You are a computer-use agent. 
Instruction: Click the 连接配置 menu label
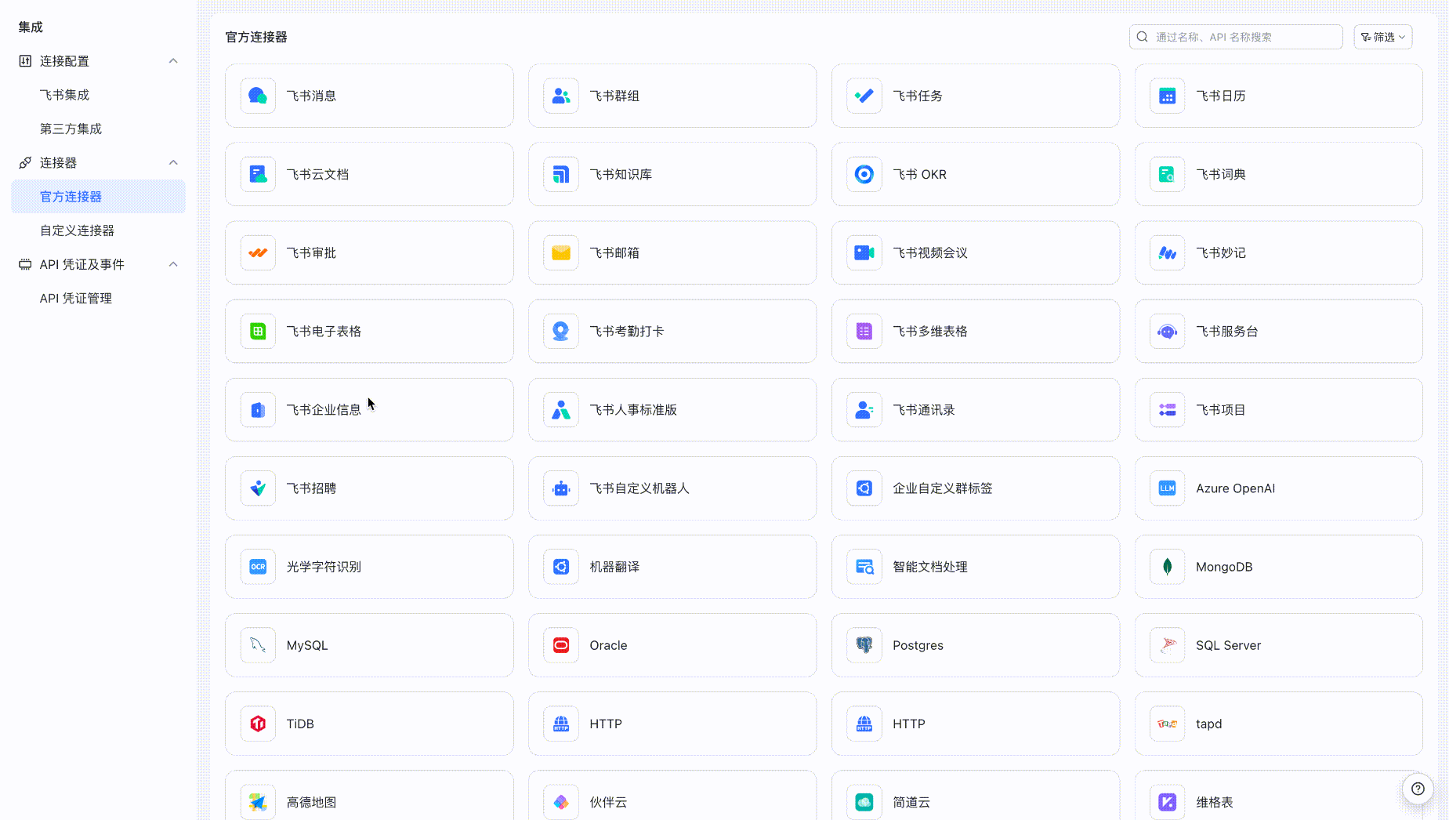coord(64,61)
